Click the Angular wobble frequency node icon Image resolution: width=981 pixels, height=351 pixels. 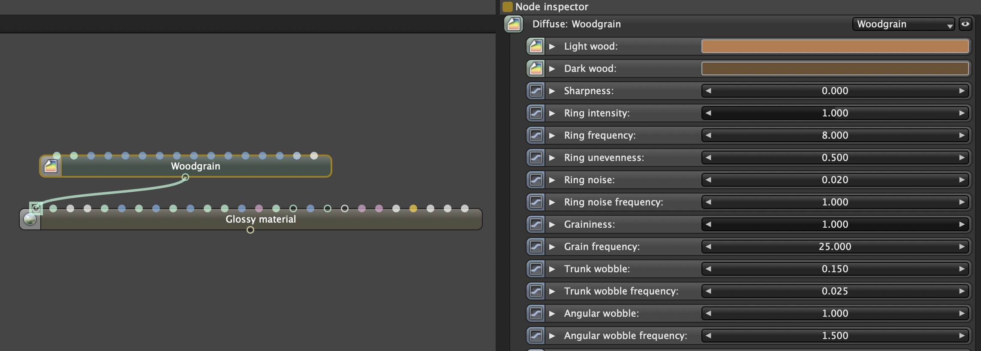pos(536,336)
